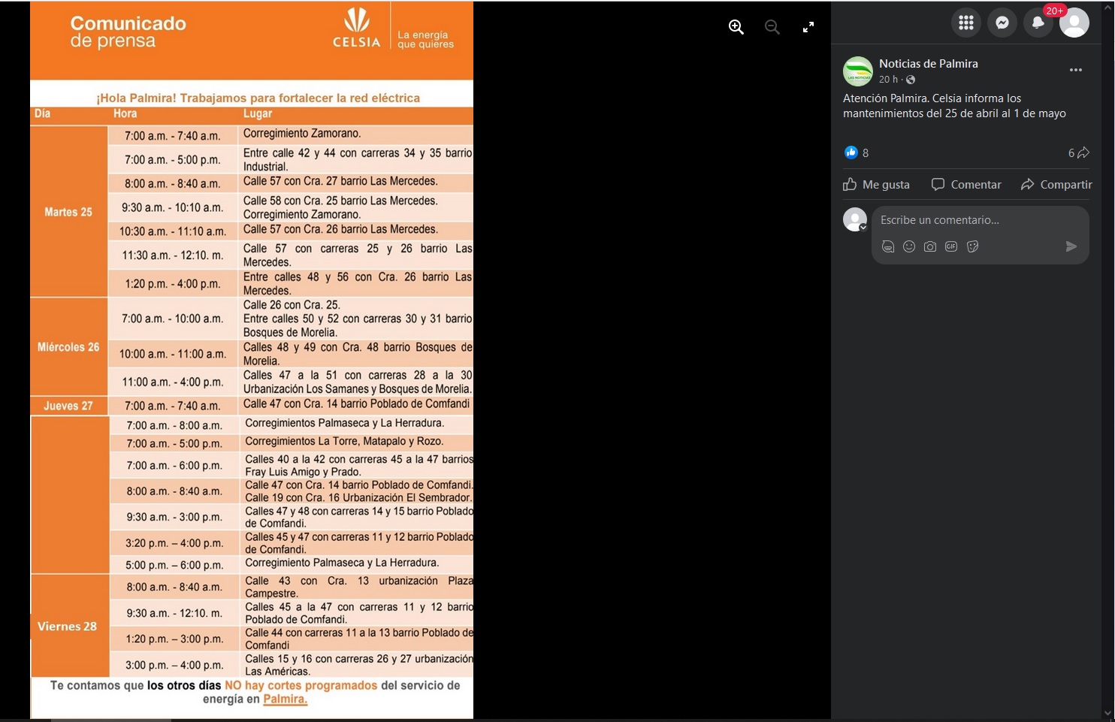
Task: Open post options three-dots menu
Action: [x=1076, y=70]
